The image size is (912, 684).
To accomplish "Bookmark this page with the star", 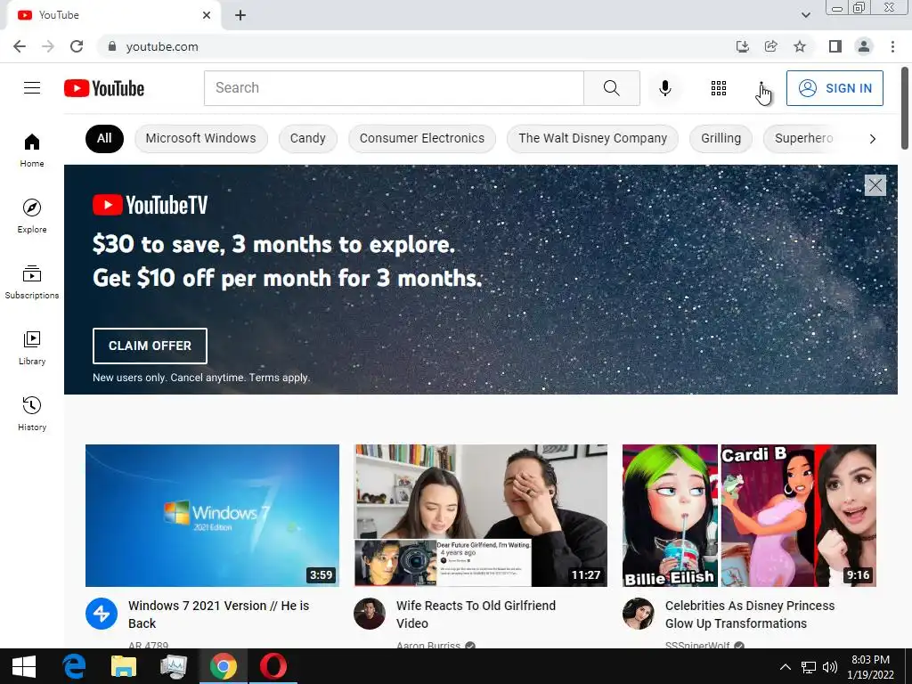I will pos(800,46).
